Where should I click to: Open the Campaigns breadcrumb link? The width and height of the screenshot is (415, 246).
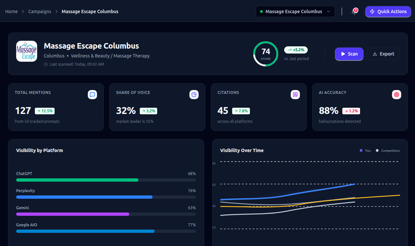tap(39, 11)
